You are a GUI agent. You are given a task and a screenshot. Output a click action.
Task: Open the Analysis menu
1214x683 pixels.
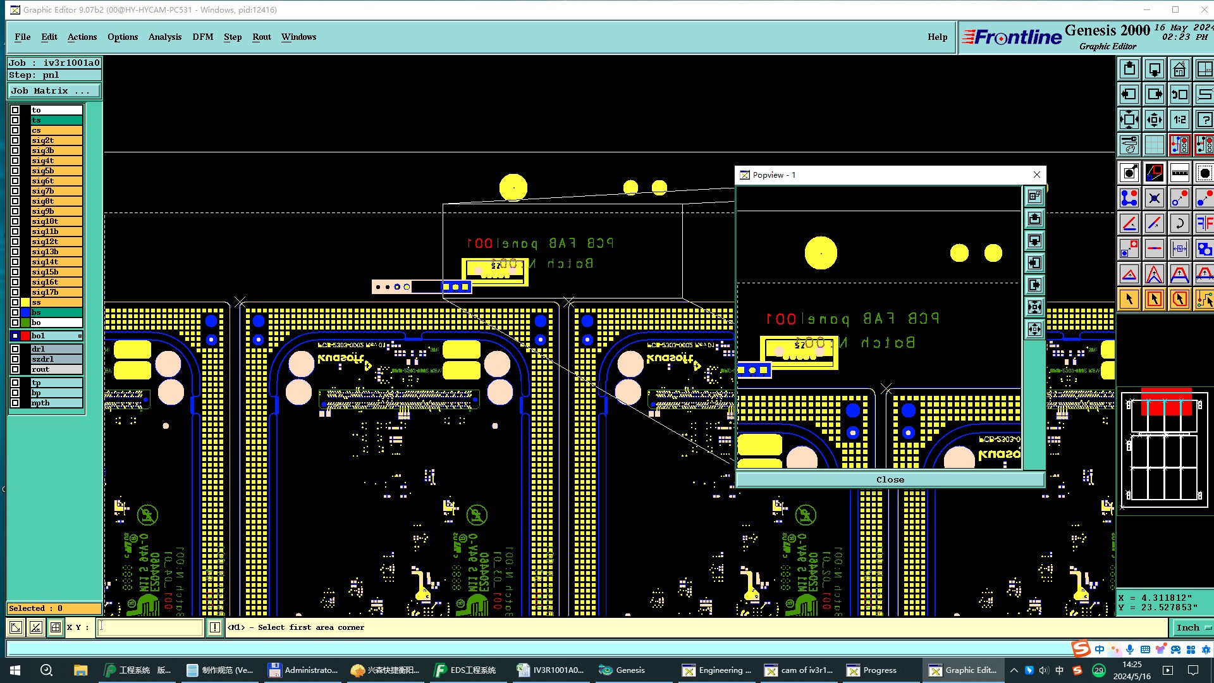[x=164, y=37]
